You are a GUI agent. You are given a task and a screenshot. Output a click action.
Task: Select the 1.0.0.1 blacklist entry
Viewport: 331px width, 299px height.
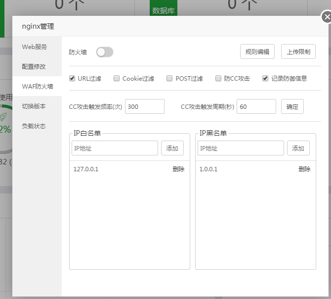[208, 169]
